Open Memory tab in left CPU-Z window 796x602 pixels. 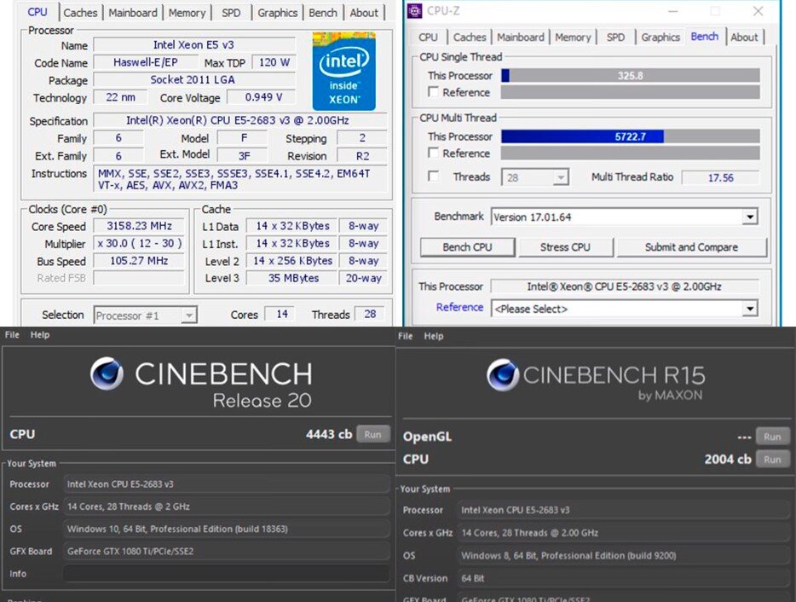click(187, 13)
